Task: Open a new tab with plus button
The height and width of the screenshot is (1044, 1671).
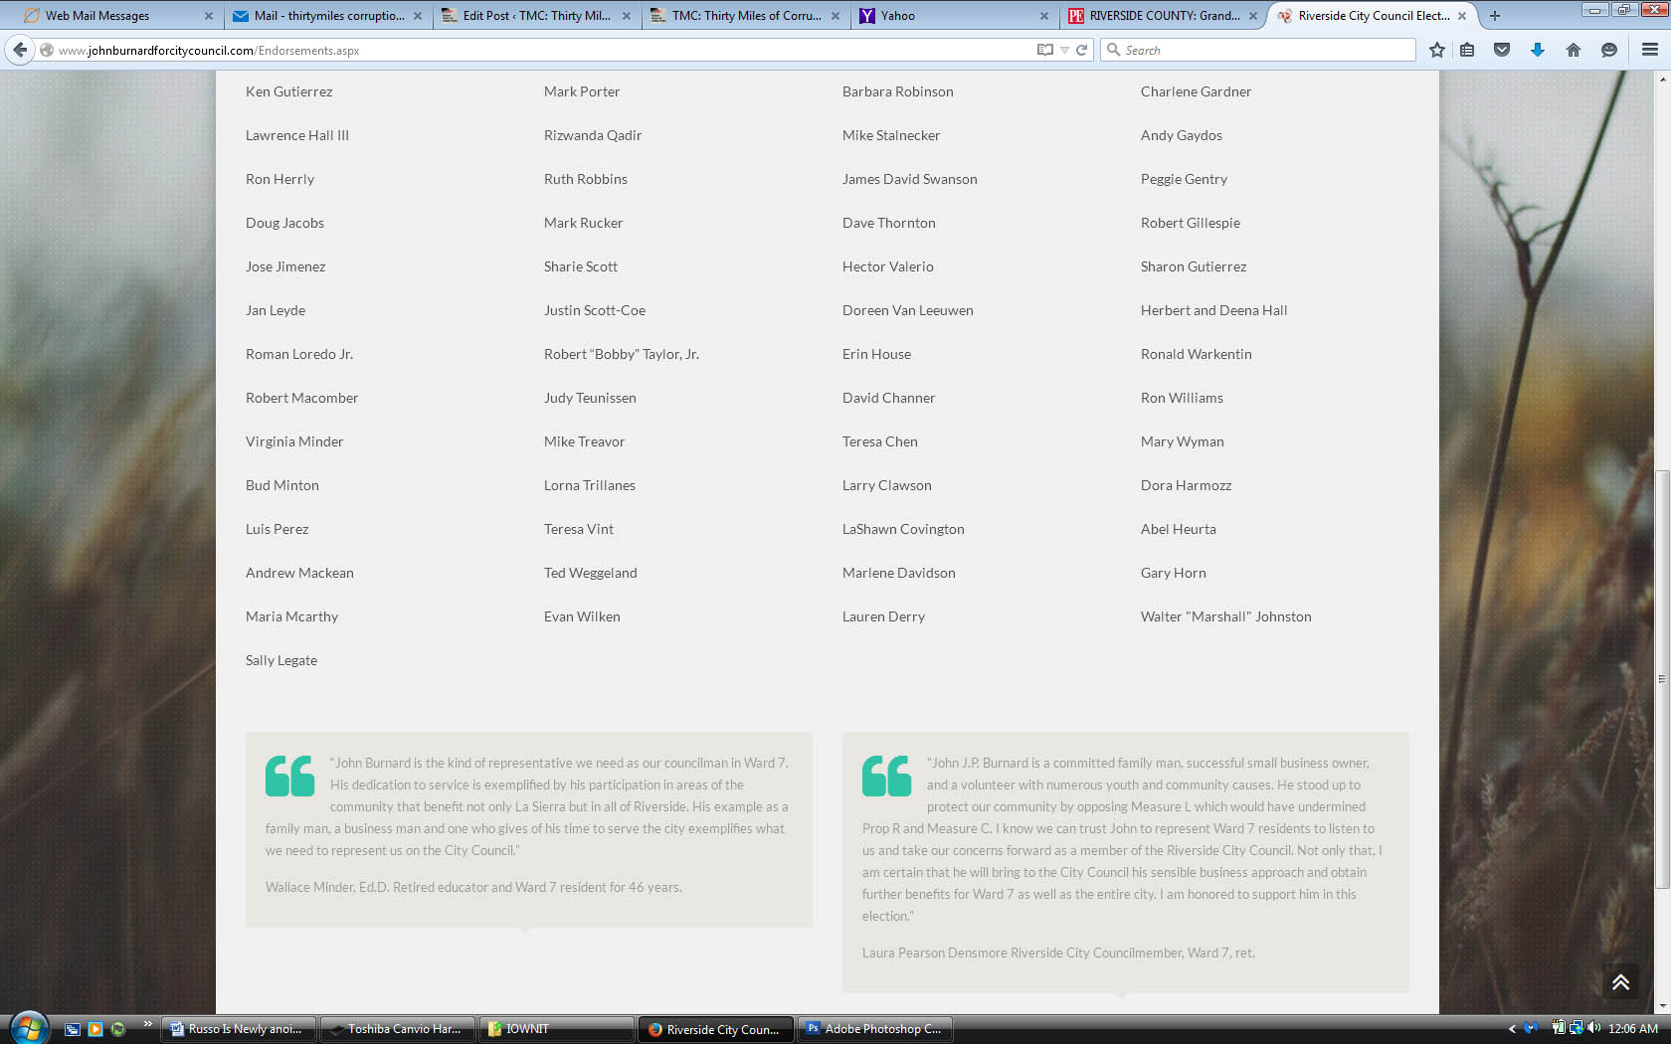Action: 1494,16
